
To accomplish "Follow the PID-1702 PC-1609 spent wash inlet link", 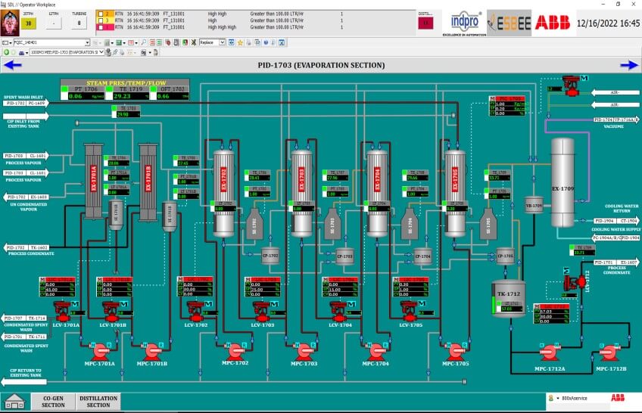I will tap(26, 104).
